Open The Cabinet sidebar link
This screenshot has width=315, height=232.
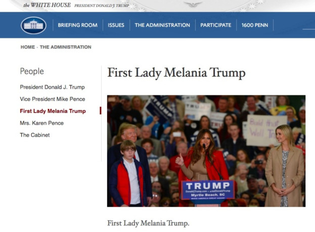[x=35, y=135]
